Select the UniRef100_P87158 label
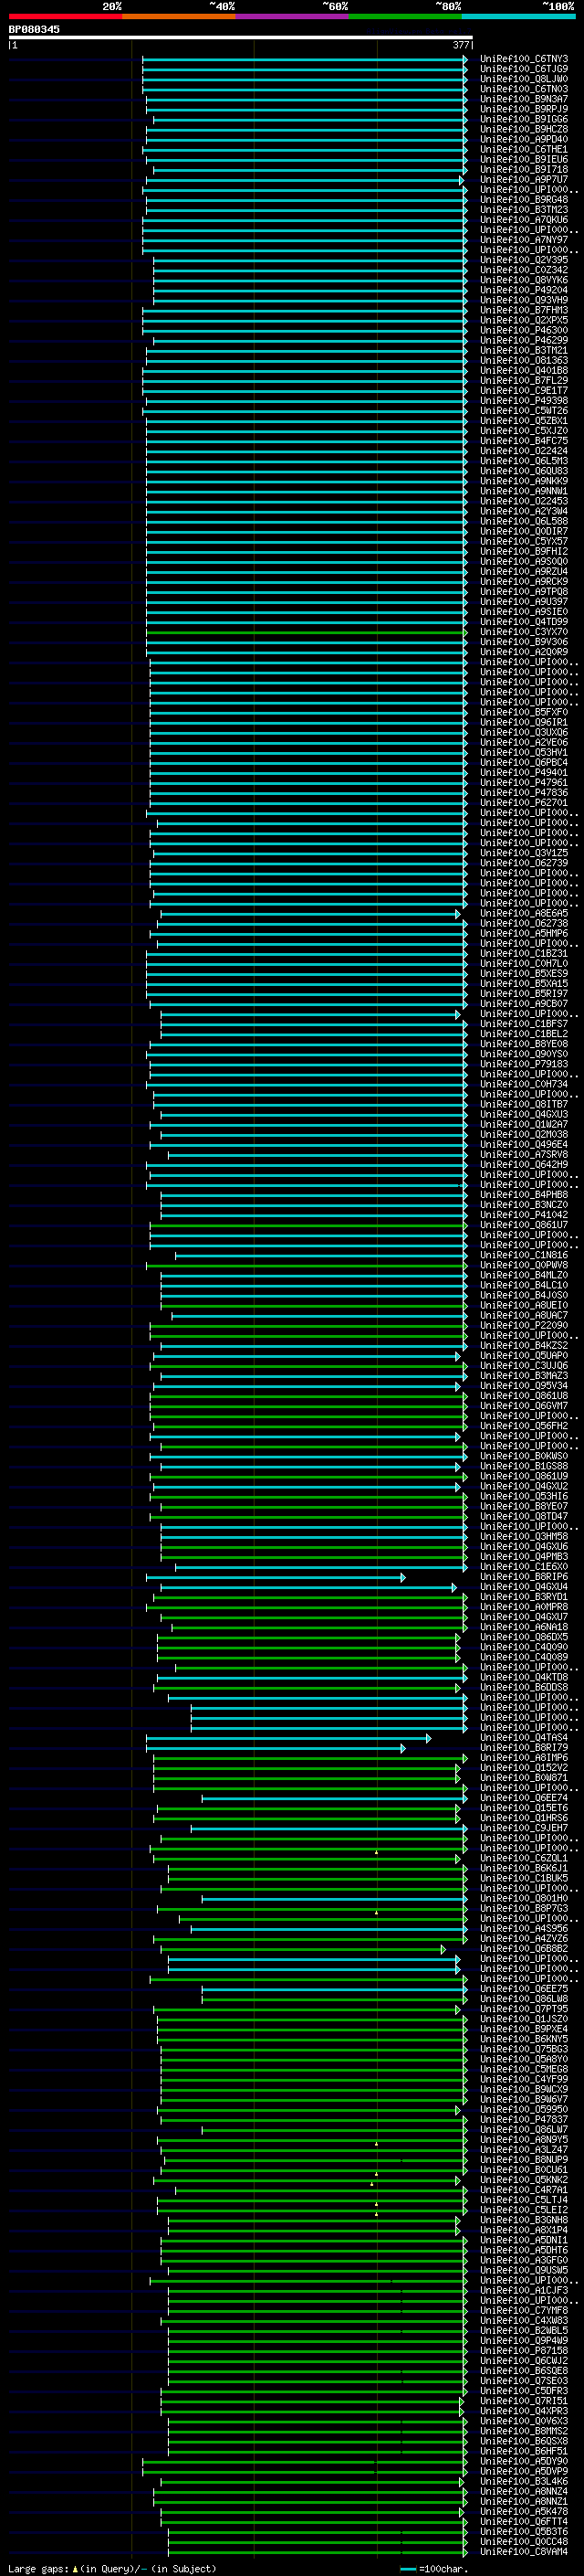Viewport: 584px width, 2576px height. click(524, 2351)
